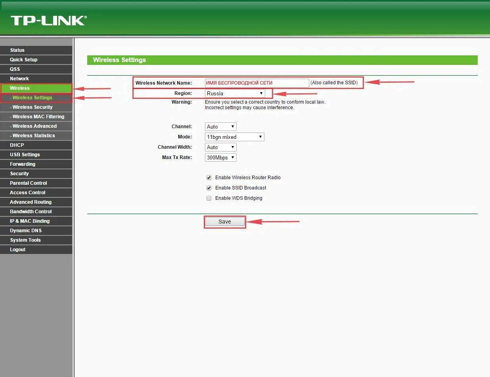Open the Mode dropdown 11bgn mixed
490x377 pixels.
coord(235,137)
